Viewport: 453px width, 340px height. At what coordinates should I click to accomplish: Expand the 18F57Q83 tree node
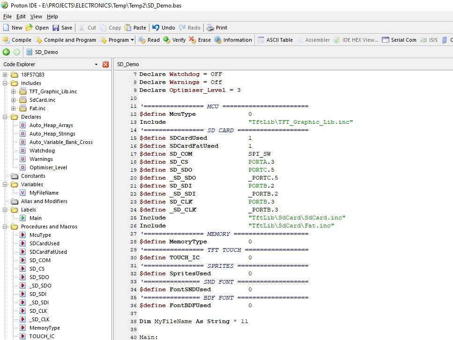[5, 75]
